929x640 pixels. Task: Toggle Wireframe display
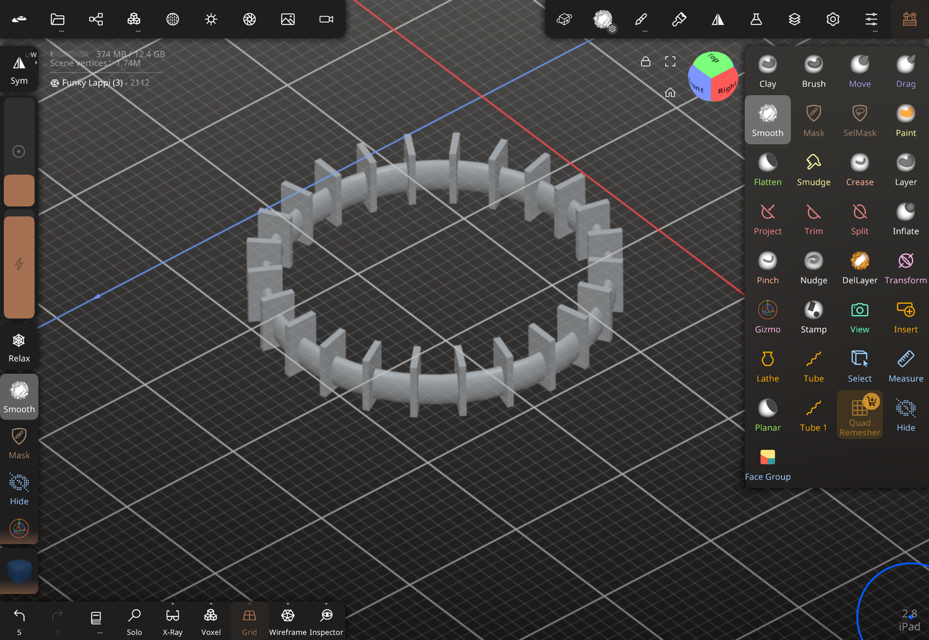[x=287, y=619]
